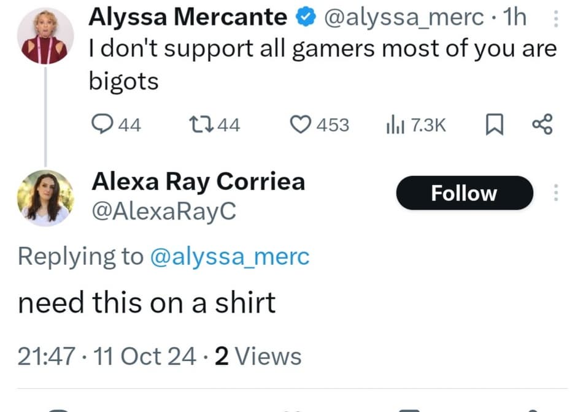Click the reply icon on Alyssa's tweet
This screenshot has width=575, height=412.
tap(101, 125)
